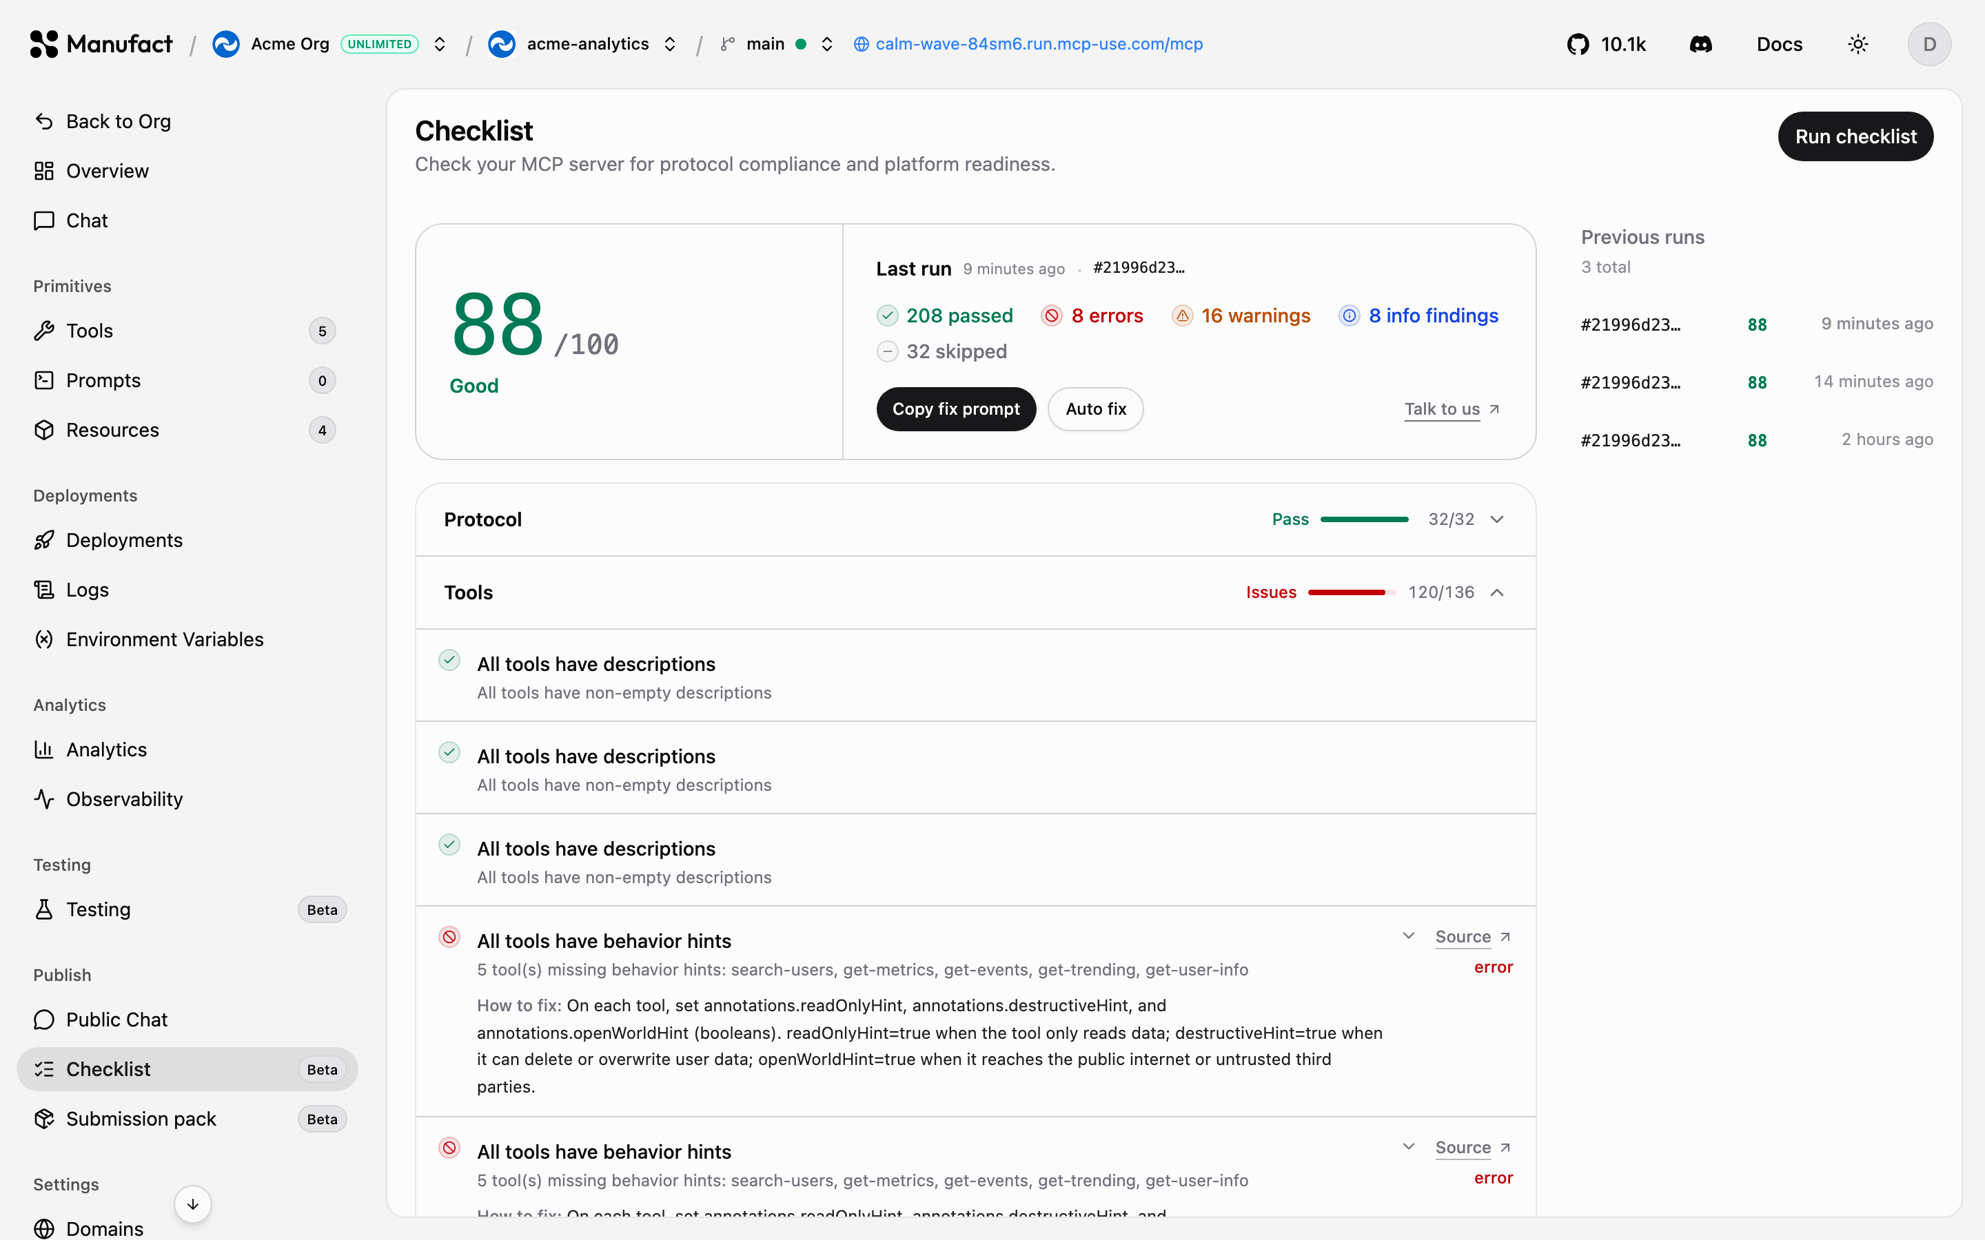Screen dimensions: 1985x1240
Task: Collapse first behavior hints error details chevron
Action: point(1408,936)
